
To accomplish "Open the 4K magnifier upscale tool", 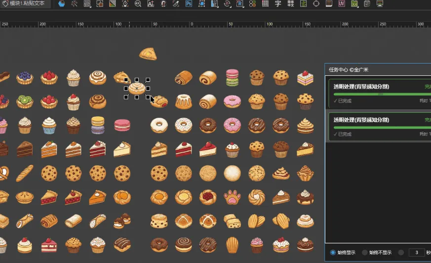I will coord(138,4).
